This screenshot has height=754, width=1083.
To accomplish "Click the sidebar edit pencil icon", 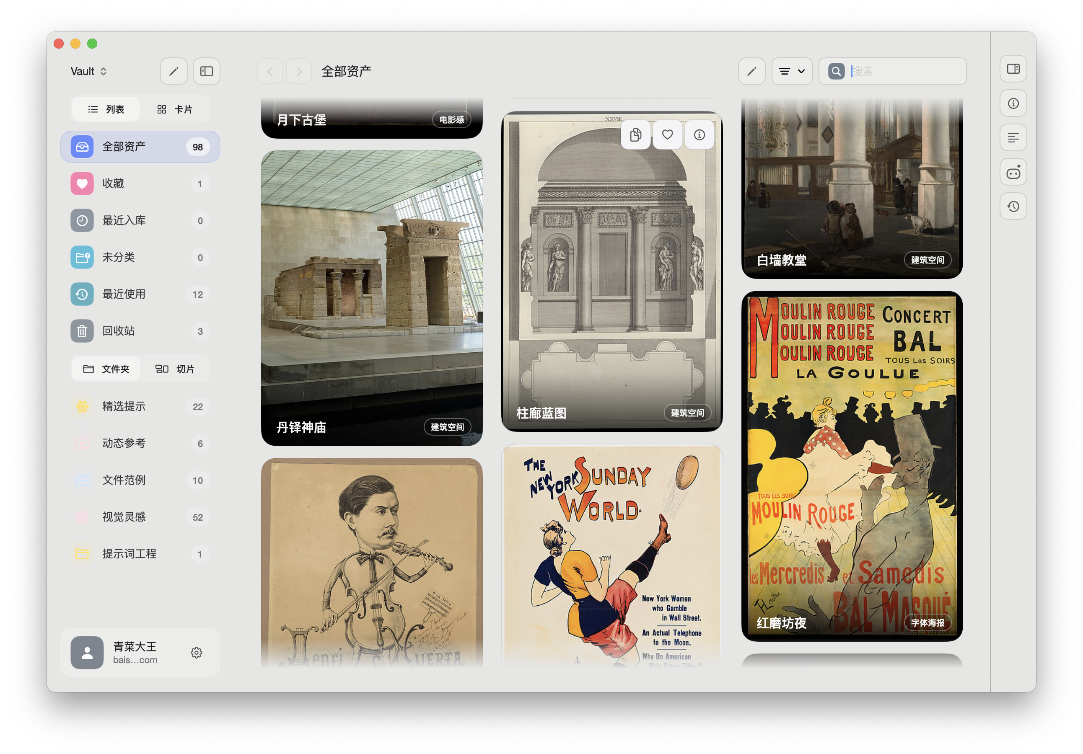I will click(x=174, y=71).
